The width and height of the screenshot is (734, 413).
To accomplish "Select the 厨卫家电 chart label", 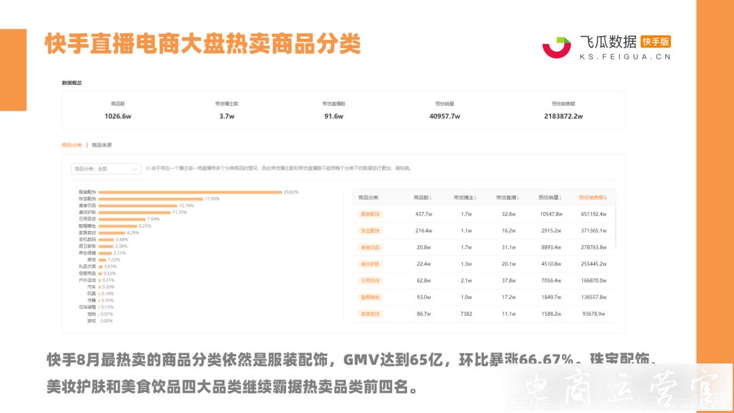I will pyautogui.click(x=87, y=246).
